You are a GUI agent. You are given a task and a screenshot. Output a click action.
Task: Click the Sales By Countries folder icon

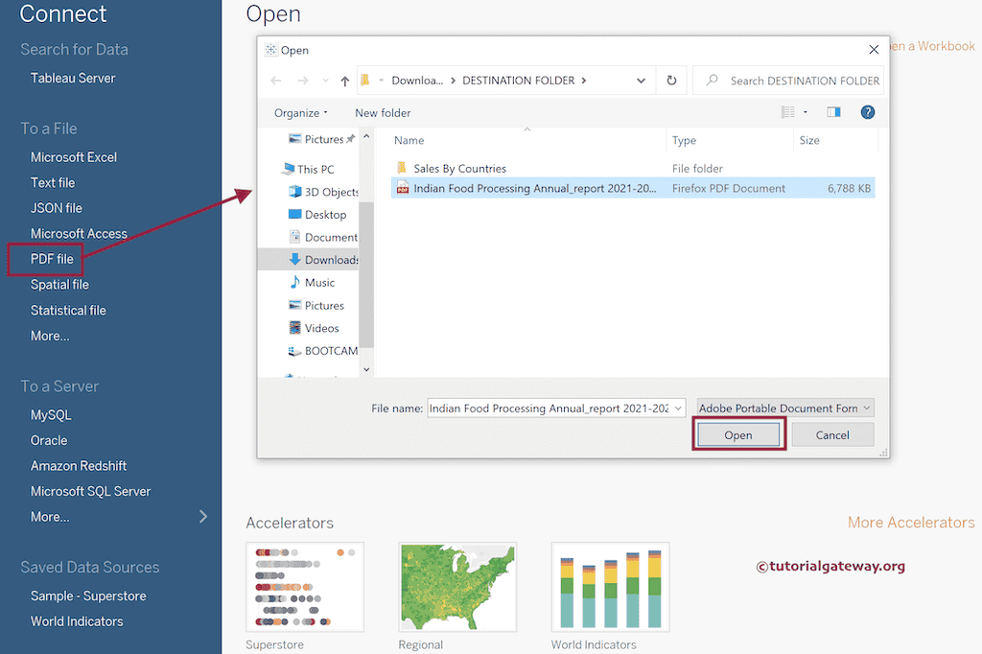pyautogui.click(x=401, y=168)
